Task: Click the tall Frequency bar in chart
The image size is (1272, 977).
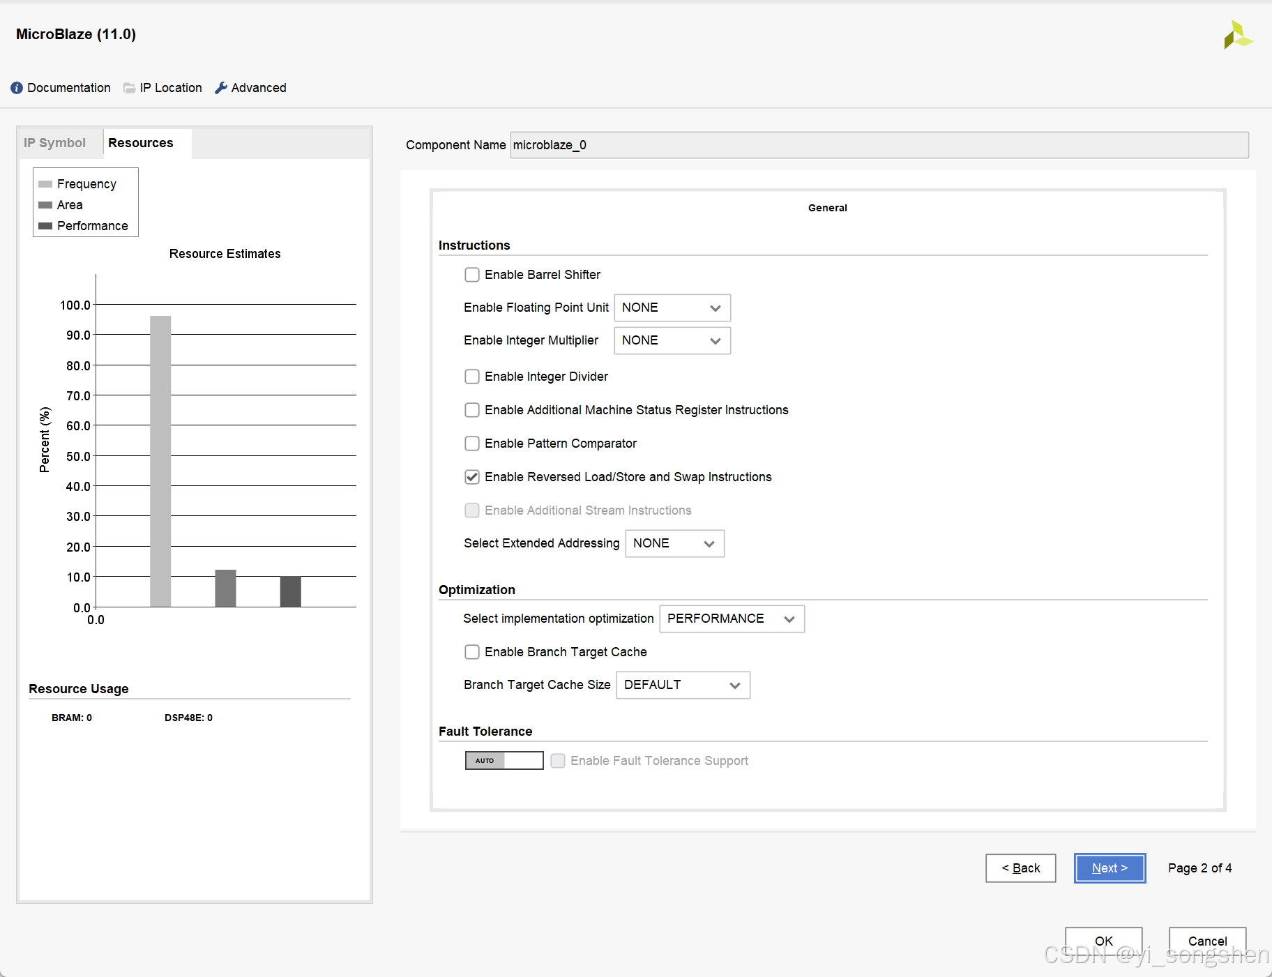Action: tap(160, 462)
